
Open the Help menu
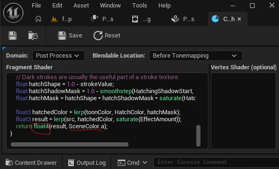click(x=165, y=6)
